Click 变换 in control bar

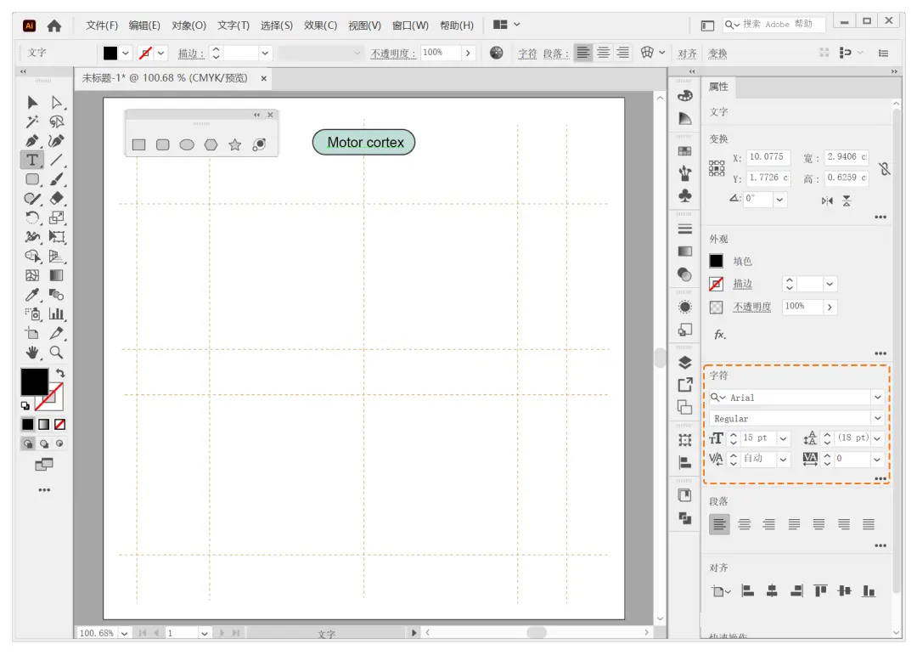[717, 54]
